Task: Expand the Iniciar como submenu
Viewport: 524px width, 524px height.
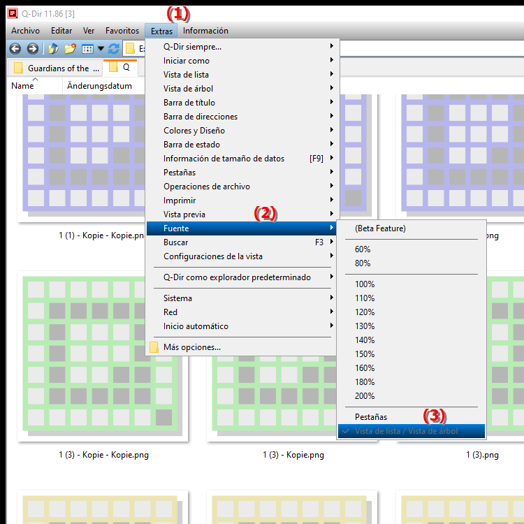Action: 242,61
